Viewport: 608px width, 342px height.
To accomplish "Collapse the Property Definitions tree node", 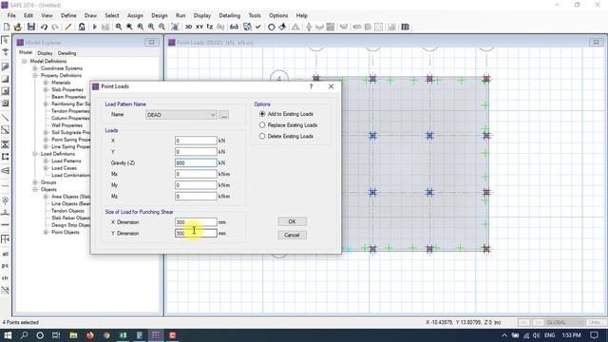I will click(35, 76).
